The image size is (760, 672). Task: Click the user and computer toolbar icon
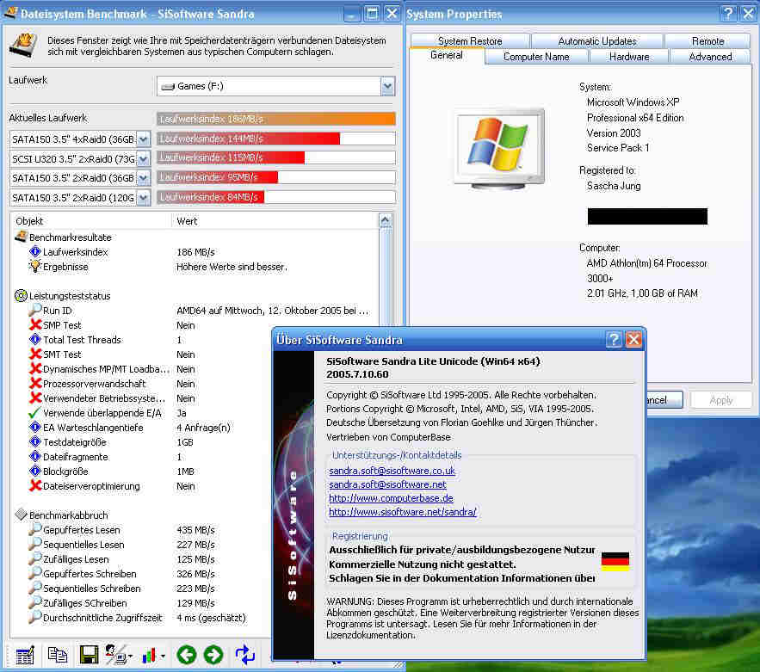pos(115,655)
